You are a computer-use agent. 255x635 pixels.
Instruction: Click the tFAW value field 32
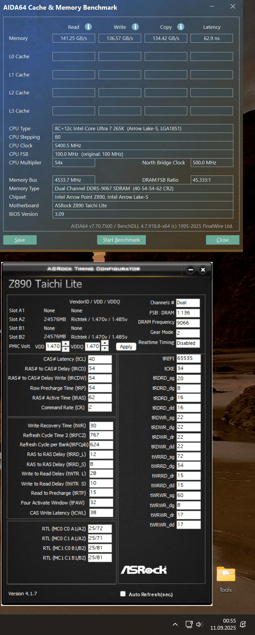pos(101,503)
